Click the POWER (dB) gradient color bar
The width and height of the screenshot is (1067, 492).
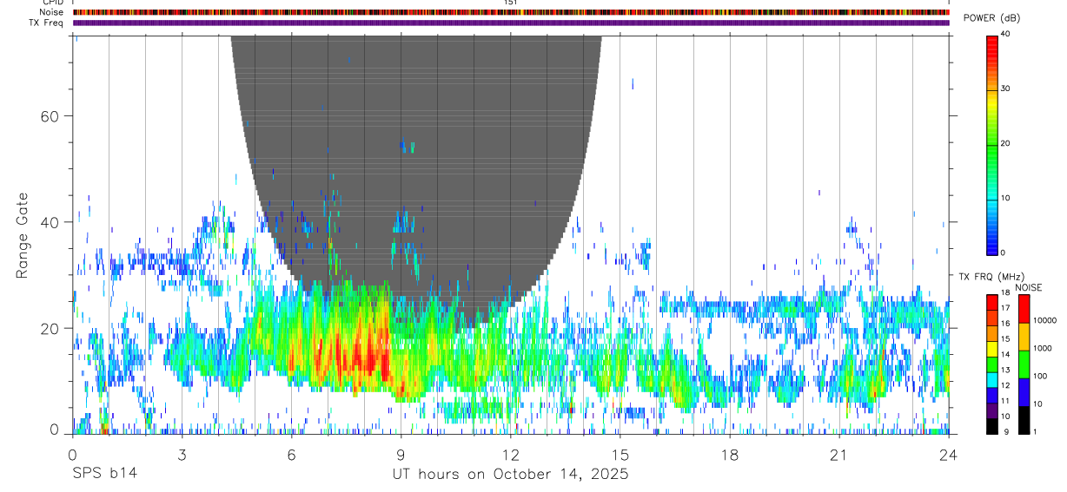[x=992, y=144]
